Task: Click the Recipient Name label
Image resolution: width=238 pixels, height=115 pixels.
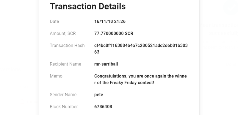Action: pyautogui.click(x=65, y=64)
